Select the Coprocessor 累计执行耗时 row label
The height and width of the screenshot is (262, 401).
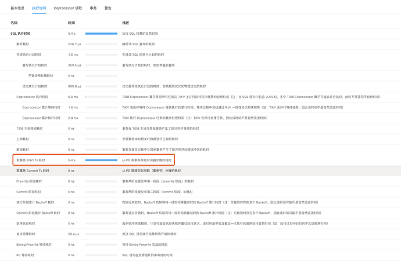click(x=41, y=118)
